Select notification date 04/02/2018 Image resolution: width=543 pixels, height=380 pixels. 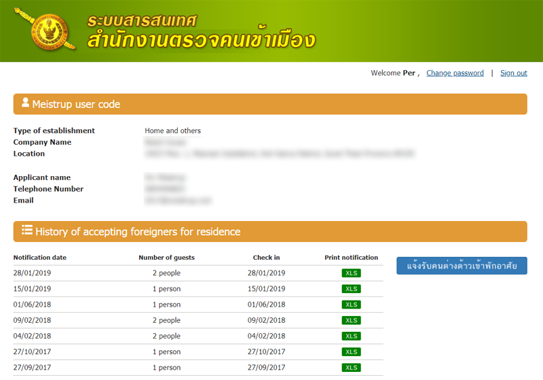pyautogui.click(x=32, y=336)
